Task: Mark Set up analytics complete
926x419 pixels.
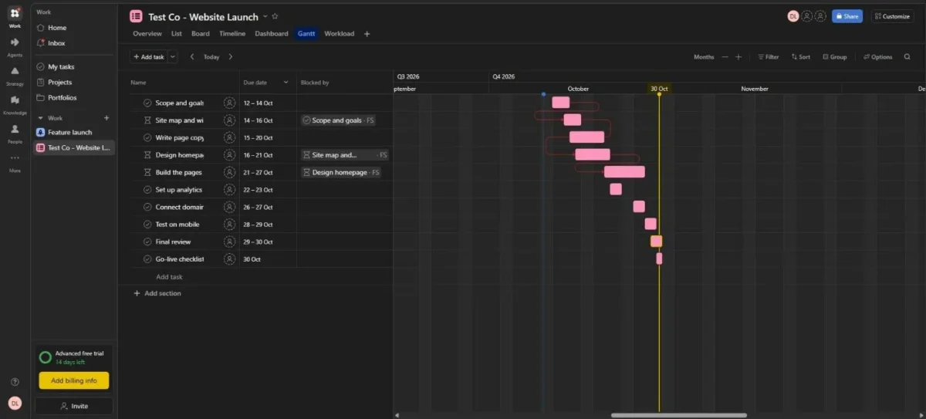Action: pos(147,190)
